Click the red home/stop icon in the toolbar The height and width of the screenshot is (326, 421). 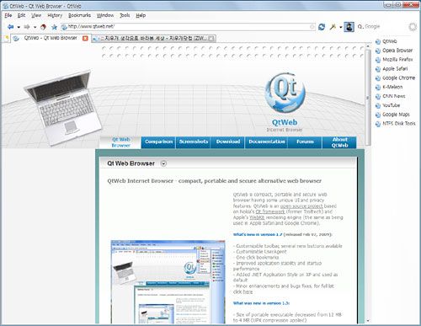coord(43,27)
